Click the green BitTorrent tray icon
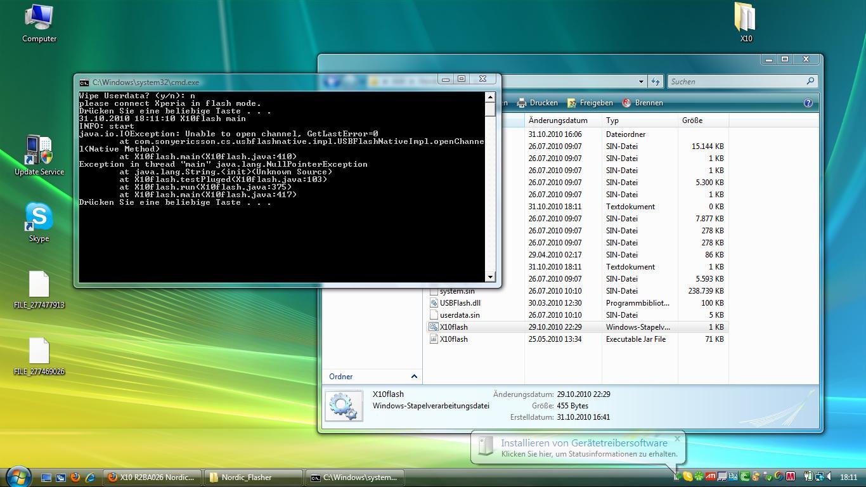 point(745,476)
